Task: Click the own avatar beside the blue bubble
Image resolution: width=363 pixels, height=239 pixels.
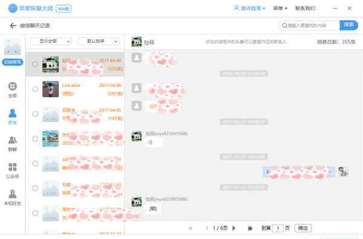Action: point(343,172)
